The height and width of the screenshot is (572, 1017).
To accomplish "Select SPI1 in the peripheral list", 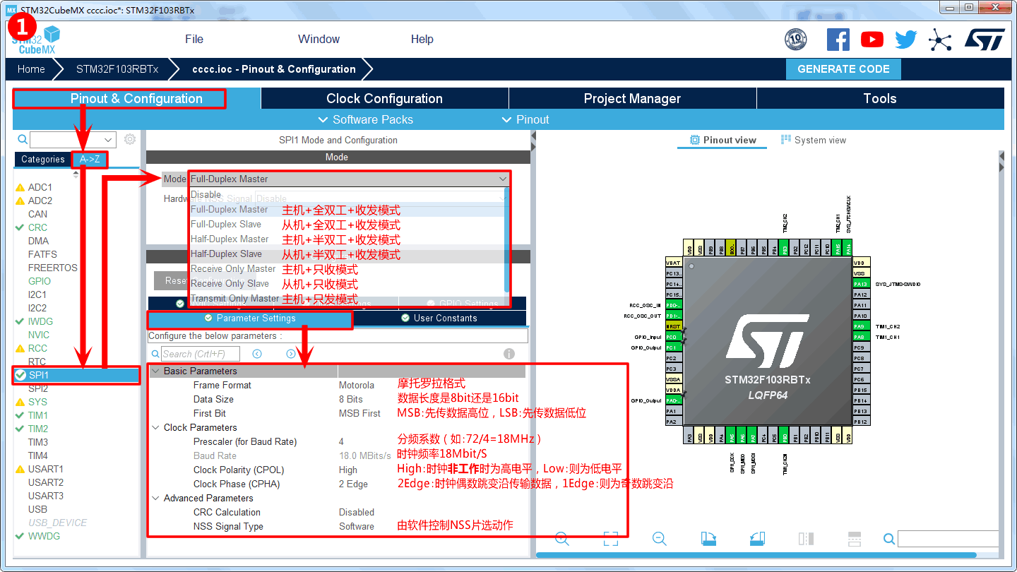I will 39,375.
